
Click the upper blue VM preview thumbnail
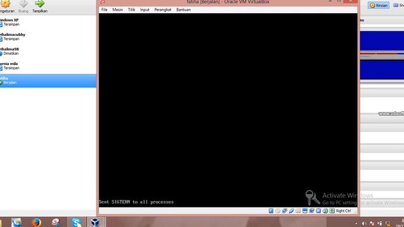tap(382, 41)
